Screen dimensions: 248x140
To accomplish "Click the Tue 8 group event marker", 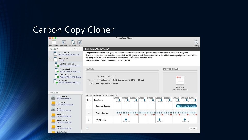I will tap(119, 100).
